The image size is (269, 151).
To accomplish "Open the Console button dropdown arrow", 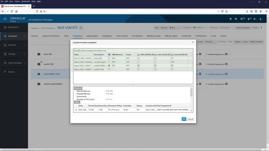I will coord(232,28).
